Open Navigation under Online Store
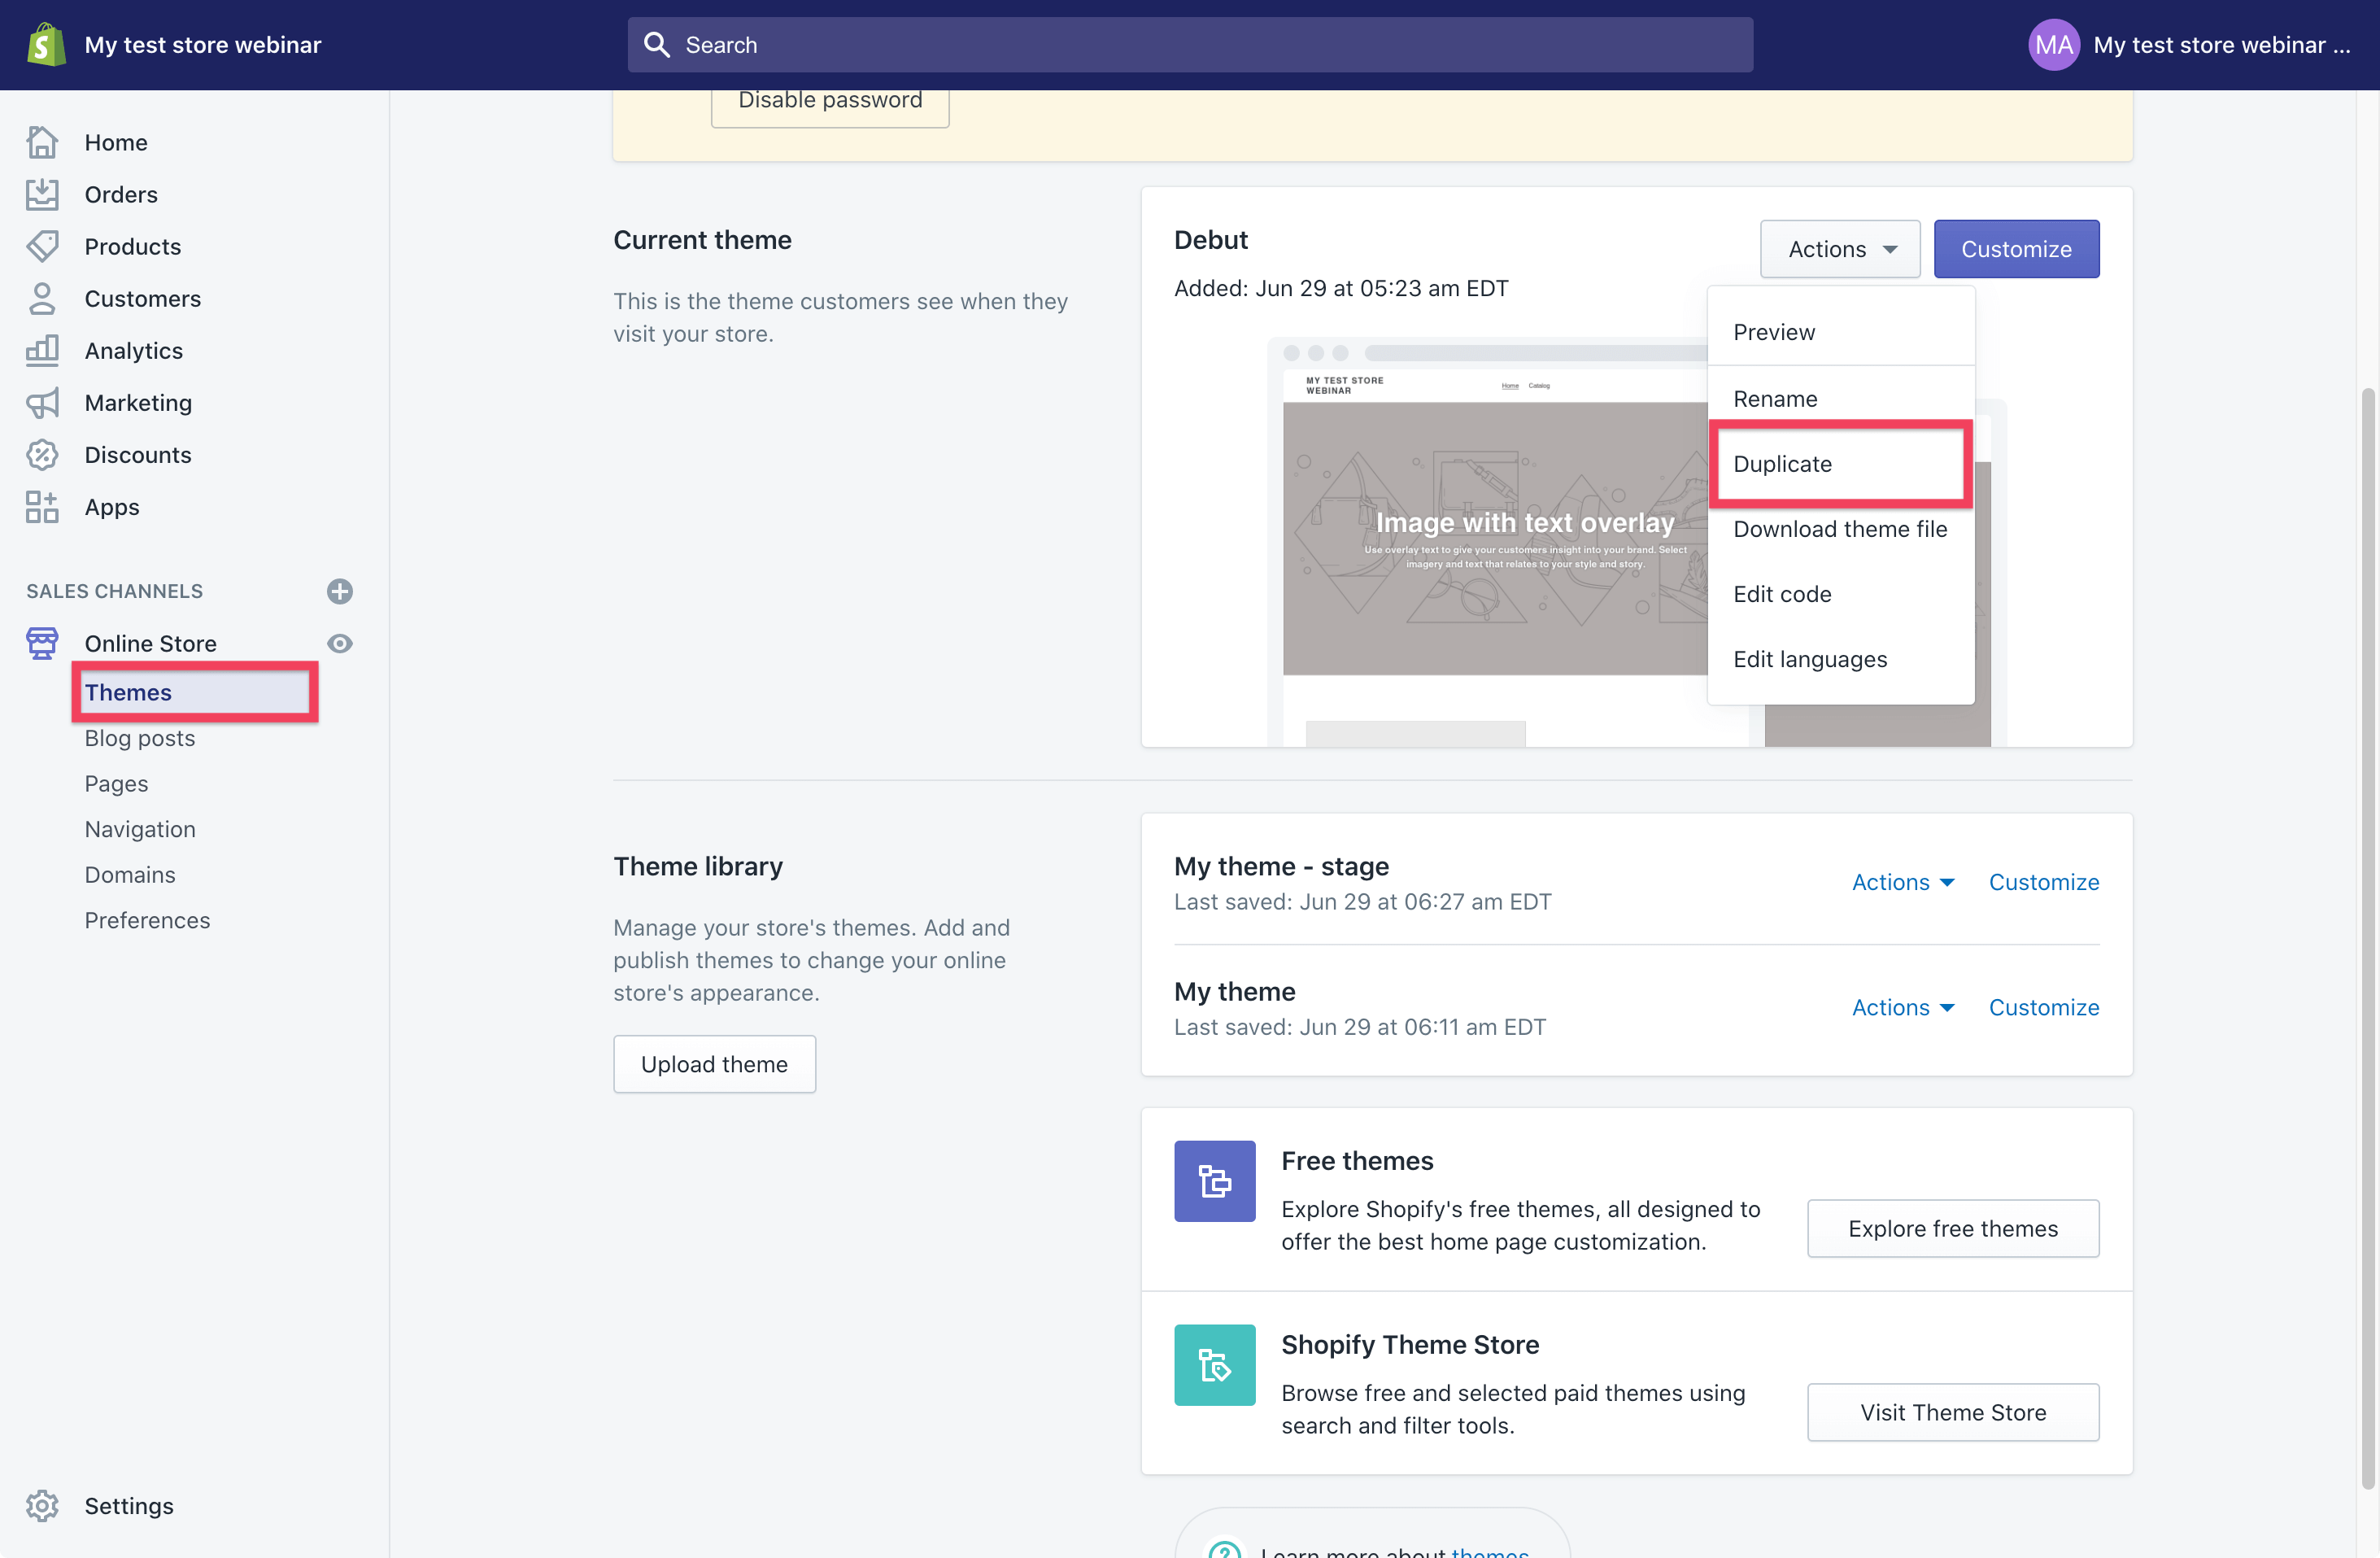The height and width of the screenshot is (1558, 2380). [140, 829]
